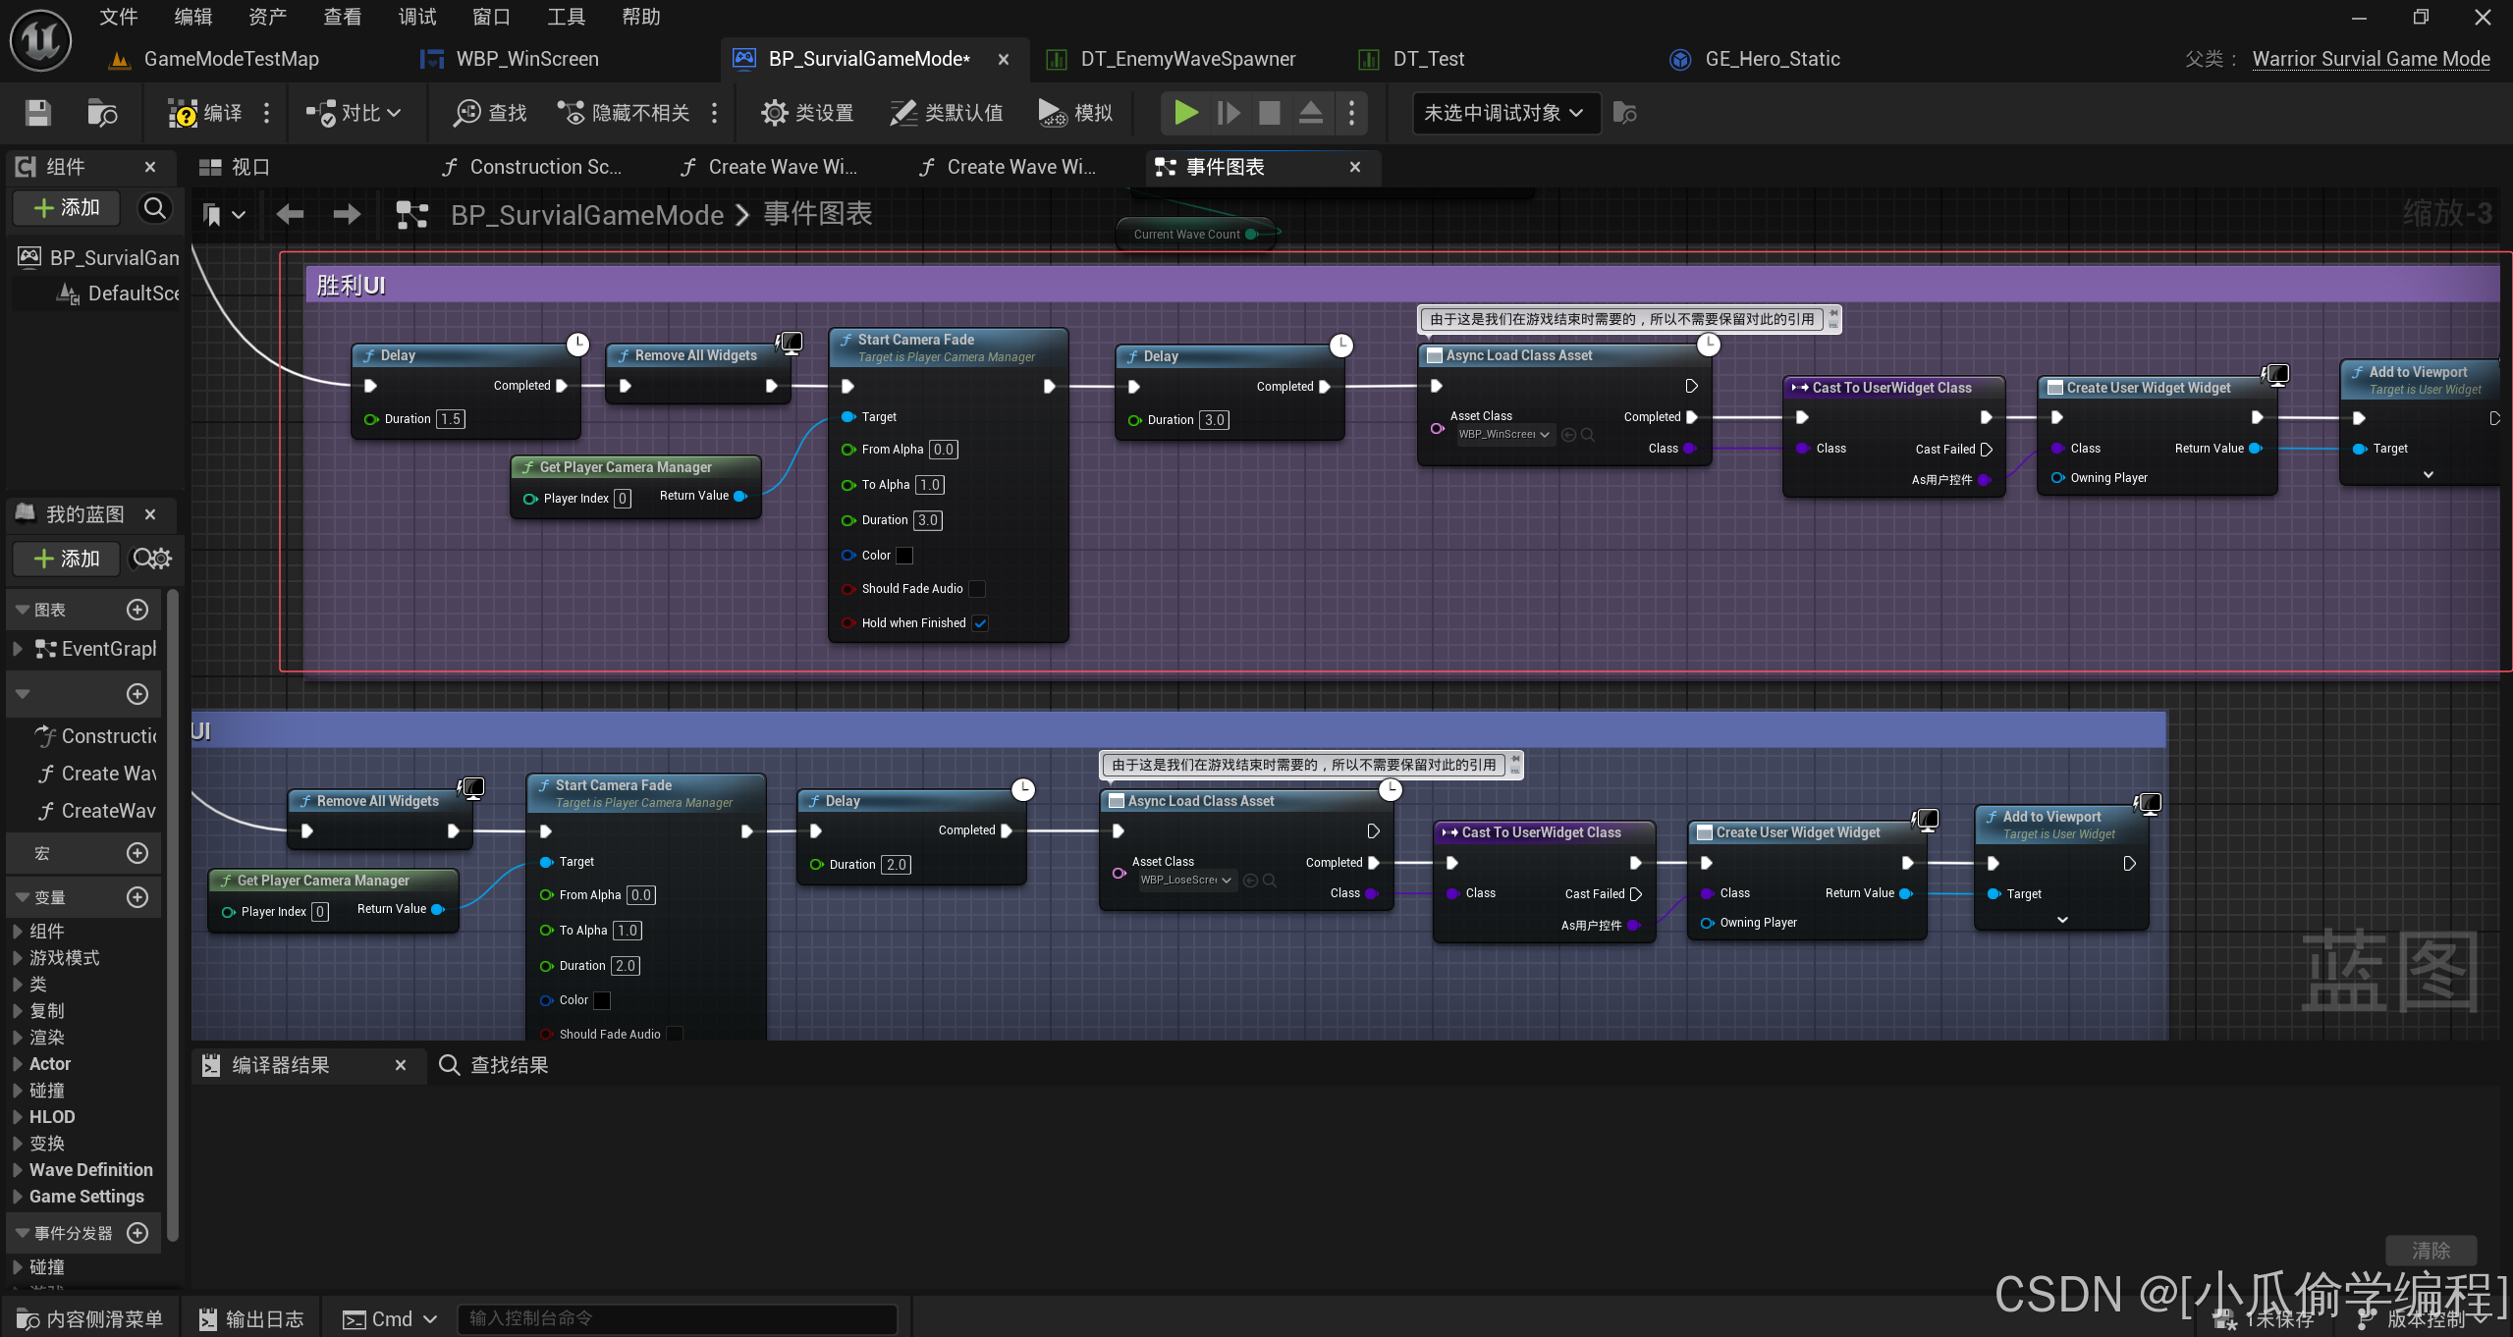The width and height of the screenshot is (2513, 1337).
Task: Enable Should Fade Audio in lower node
Action: [675, 1034]
